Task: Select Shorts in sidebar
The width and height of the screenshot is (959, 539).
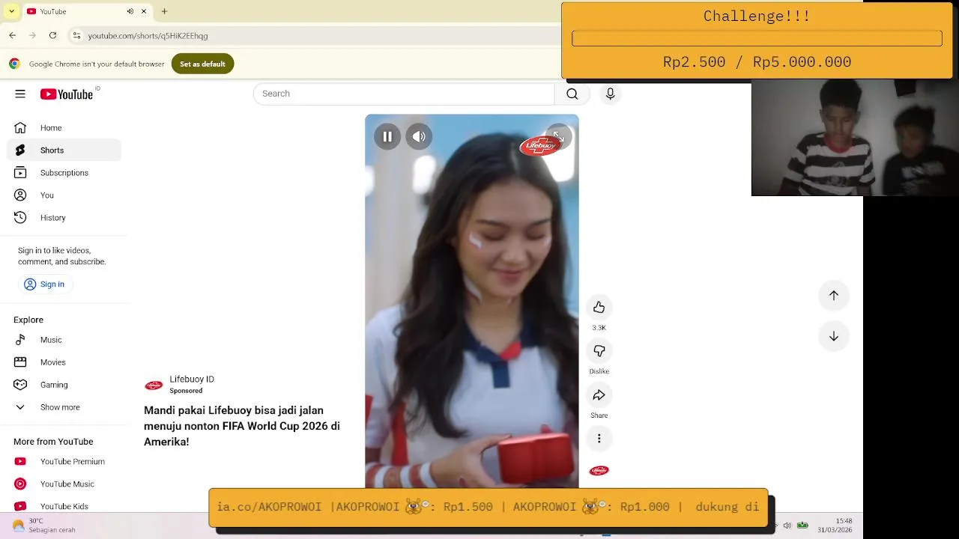Action: click(x=64, y=150)
